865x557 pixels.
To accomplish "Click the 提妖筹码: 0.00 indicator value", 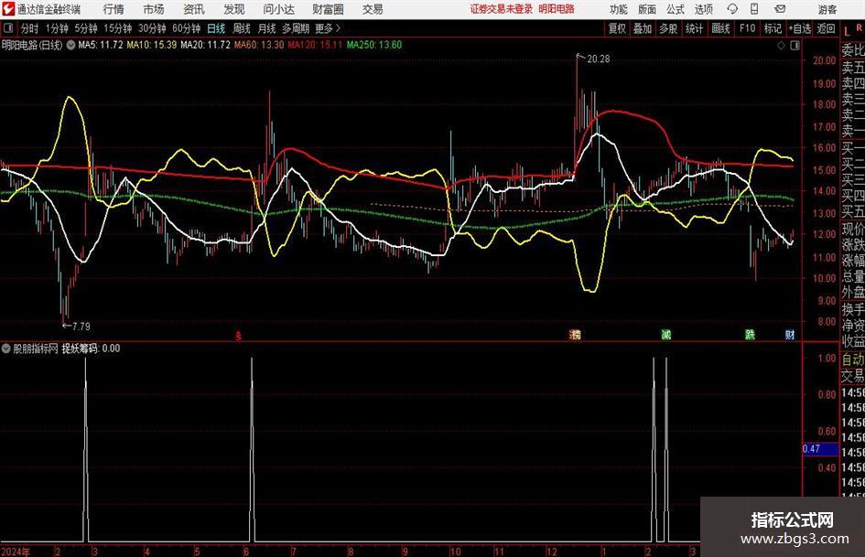I will 91,348.
